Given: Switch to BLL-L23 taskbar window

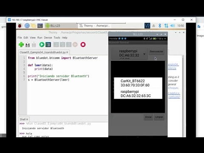Looking at the screenshot, I should click(x=61, y=25).
